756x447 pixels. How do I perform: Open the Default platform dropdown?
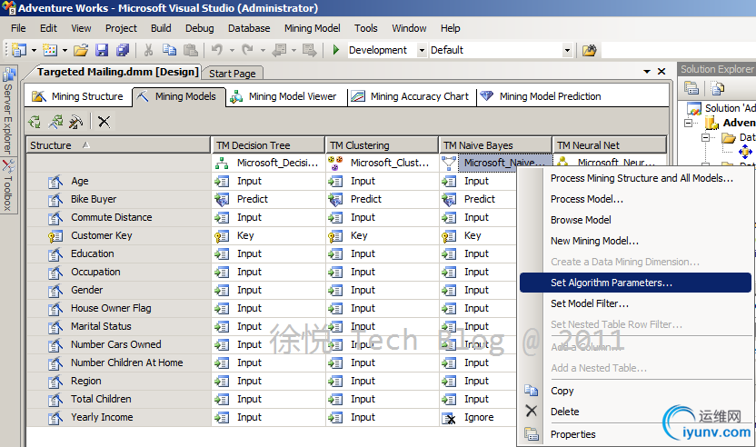pos(568,50)
